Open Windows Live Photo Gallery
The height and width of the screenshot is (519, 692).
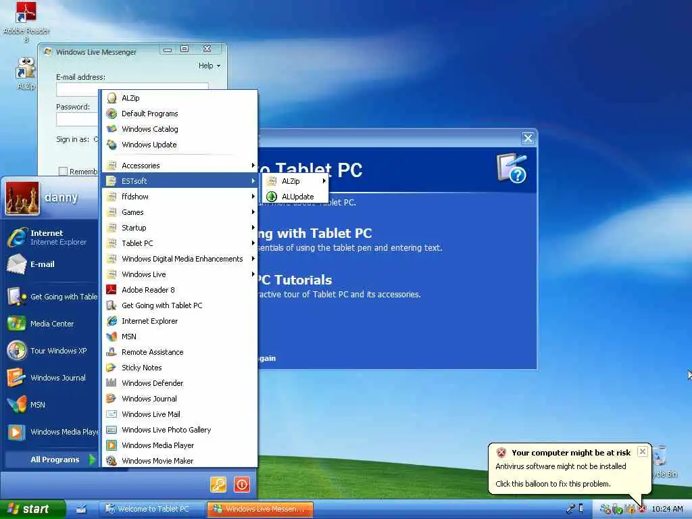[x=179, y=429]
